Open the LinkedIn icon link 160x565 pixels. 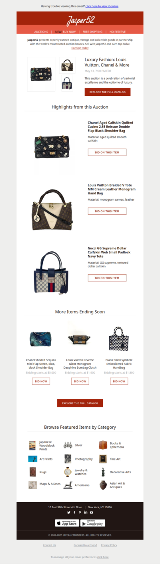(x=86, y=512)
